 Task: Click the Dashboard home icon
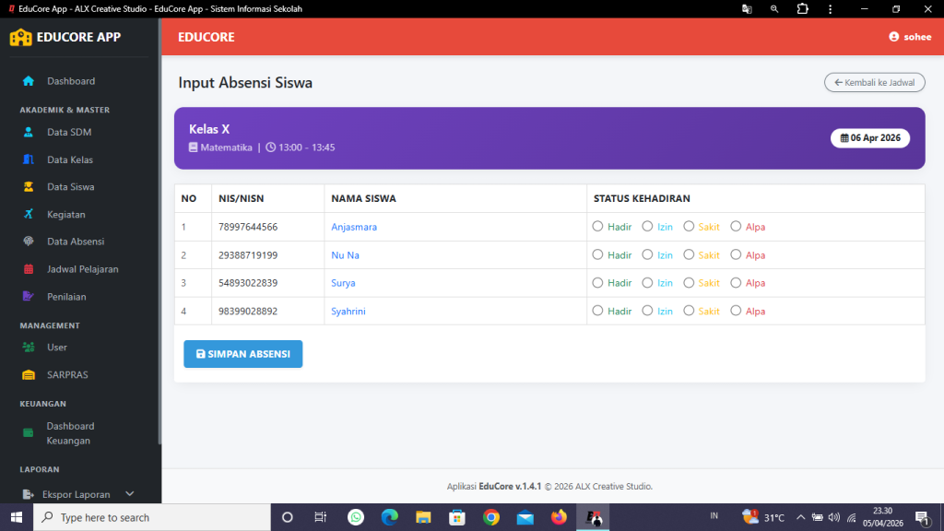[29, 81]
